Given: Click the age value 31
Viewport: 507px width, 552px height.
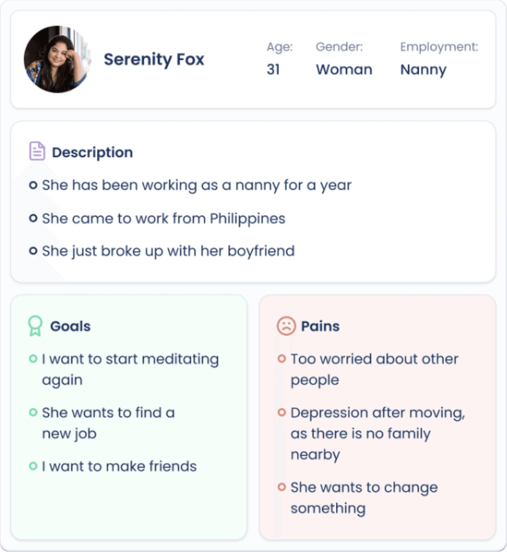Looking at the screenshot, I should point(273,69).
